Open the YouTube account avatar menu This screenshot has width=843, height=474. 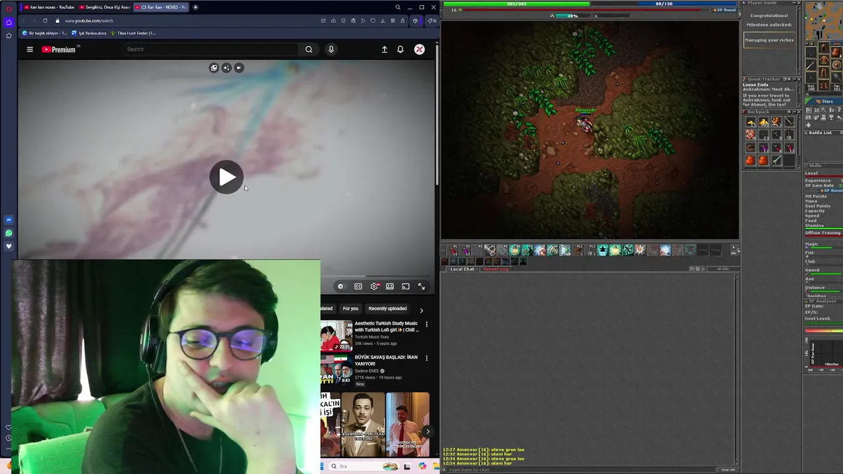(420, 49)
